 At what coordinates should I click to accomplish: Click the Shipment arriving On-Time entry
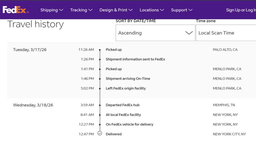click(x=128, y=79)
